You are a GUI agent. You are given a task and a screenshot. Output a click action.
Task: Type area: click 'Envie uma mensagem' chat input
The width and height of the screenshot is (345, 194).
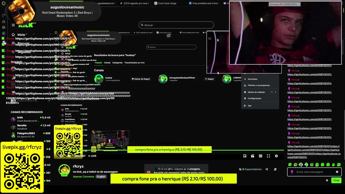tap(314, 172)
